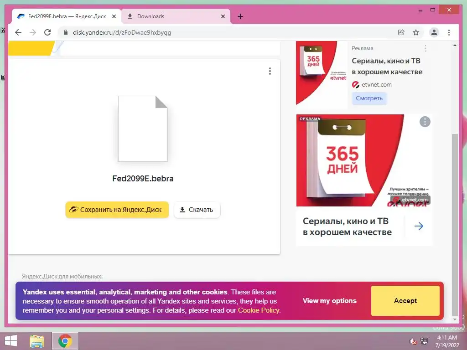
Task: Open Chrome's three-dot menu
Action: click(449, 32)
